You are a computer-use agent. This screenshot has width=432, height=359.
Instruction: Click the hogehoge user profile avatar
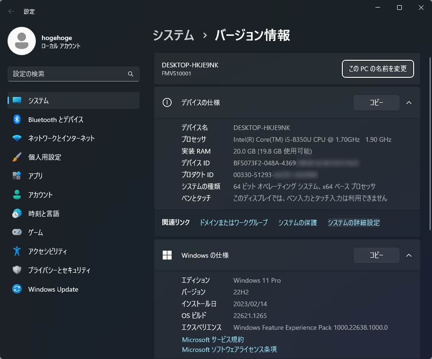(x=22, y=41)
